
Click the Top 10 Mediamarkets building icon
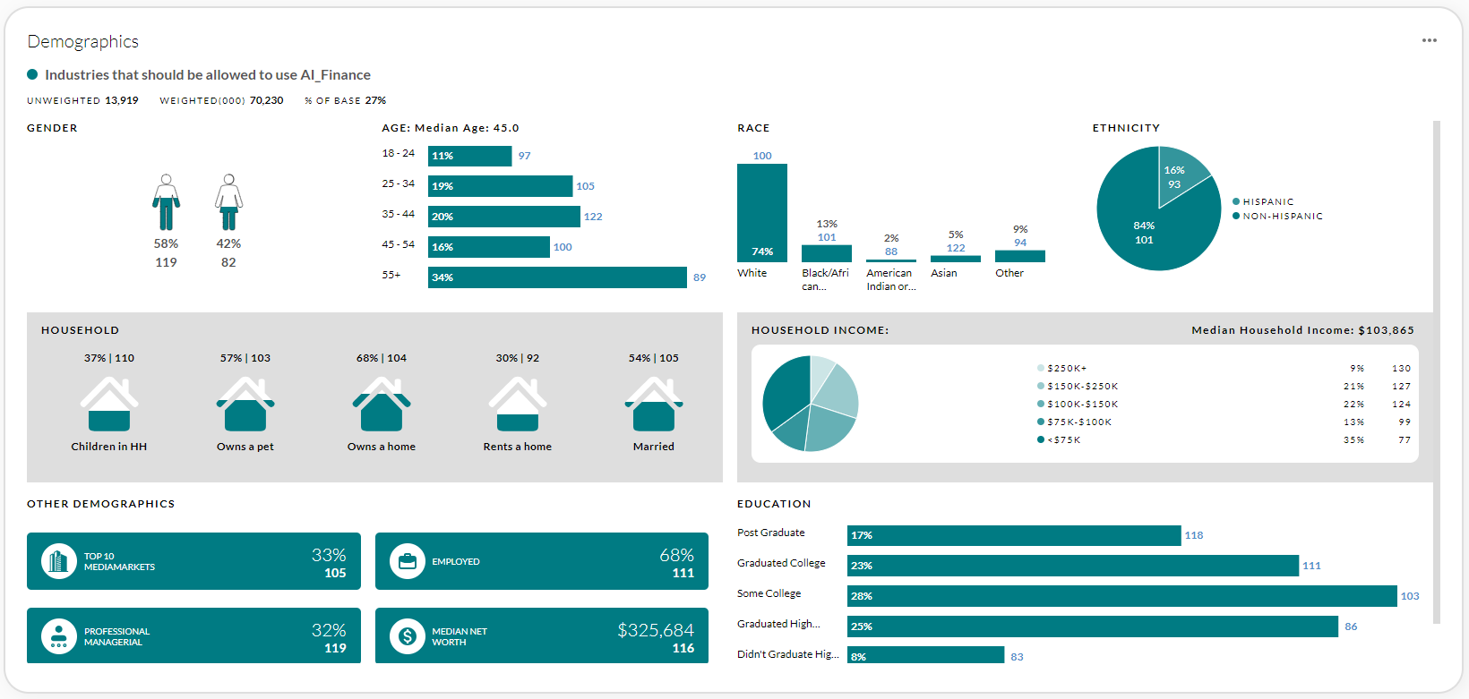(x=59, y=561)
